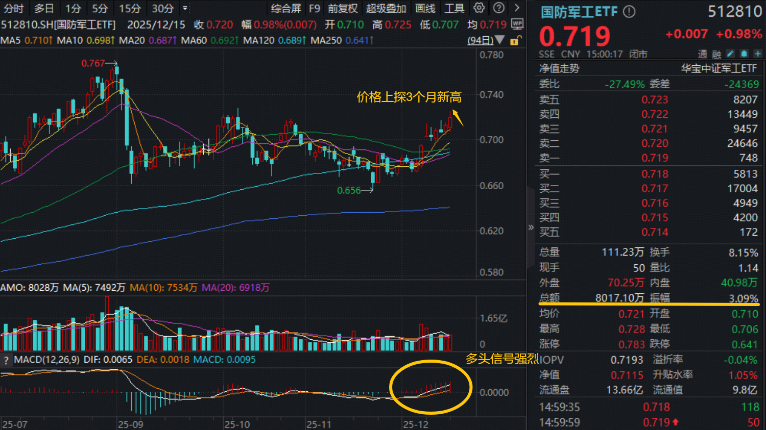Open MACD indicator help question mark

click(6, 360)
